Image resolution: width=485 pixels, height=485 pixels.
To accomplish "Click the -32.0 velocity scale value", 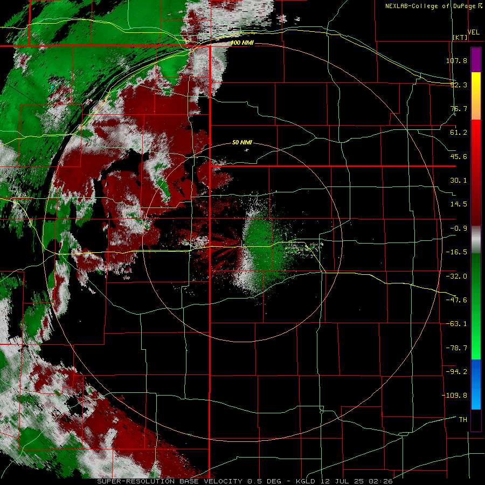I will coord(456,276).
